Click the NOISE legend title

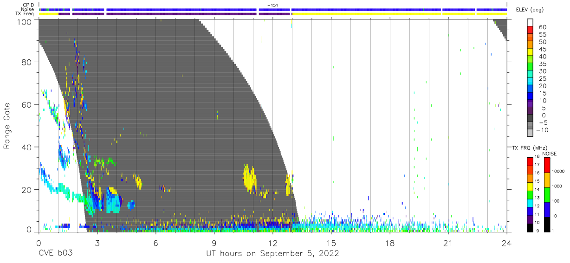(550, 154)
